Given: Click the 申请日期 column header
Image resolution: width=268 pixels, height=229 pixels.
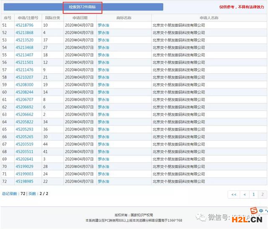Looking at the screenshot, I should 80,18.
